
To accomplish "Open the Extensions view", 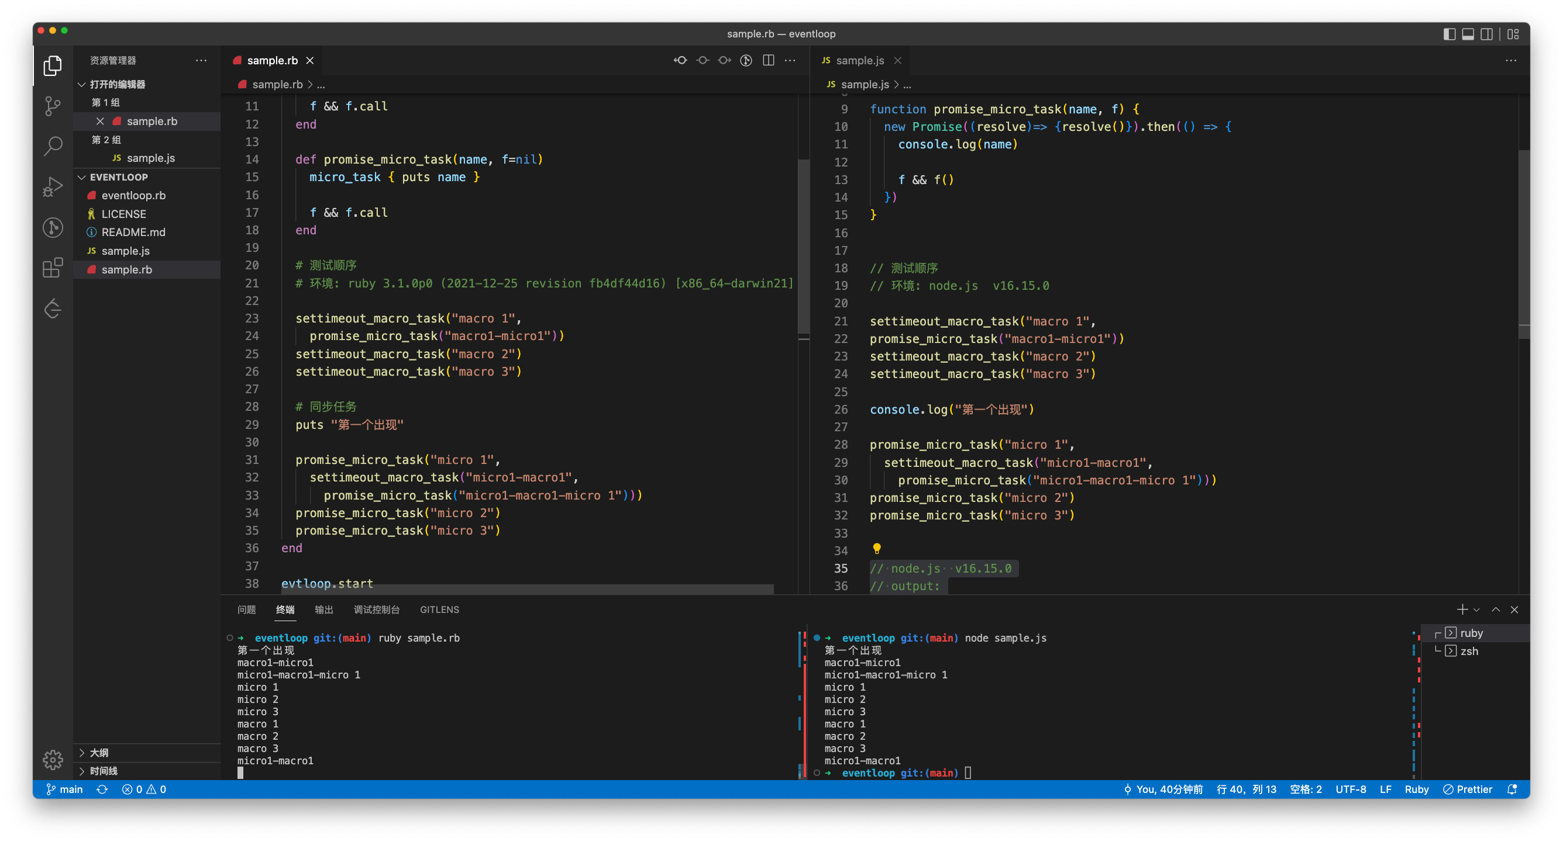I will 53,268.
